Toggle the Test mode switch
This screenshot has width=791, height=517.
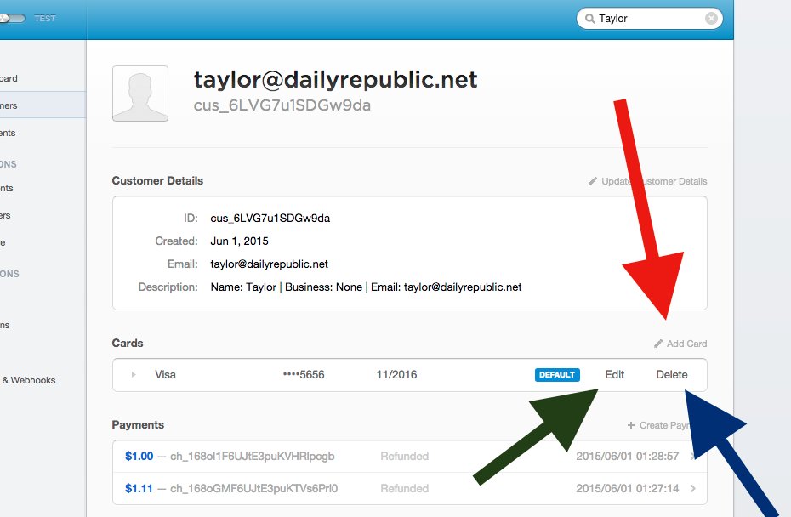coord(13,18)
